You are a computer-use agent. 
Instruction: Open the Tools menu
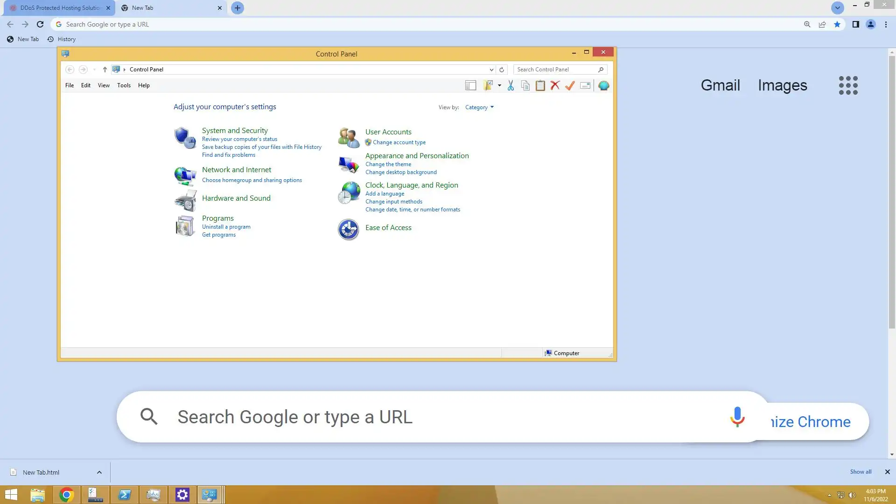click(x=124, y=85)
